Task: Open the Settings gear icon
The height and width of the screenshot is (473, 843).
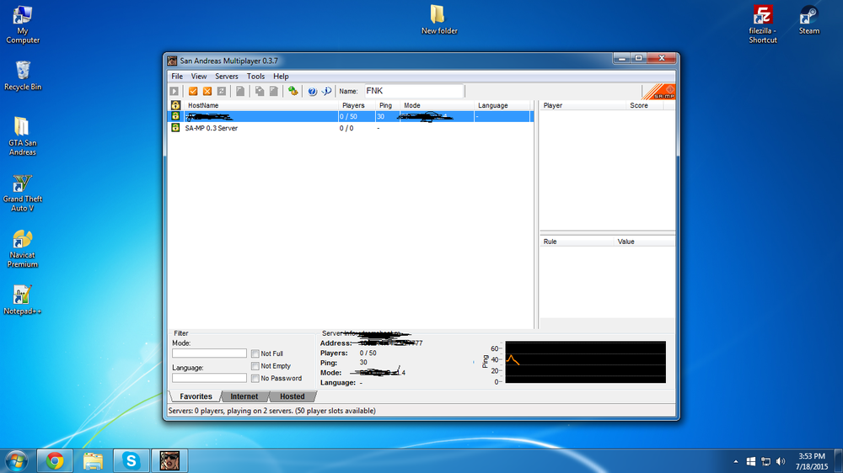Action: point(293,91)
